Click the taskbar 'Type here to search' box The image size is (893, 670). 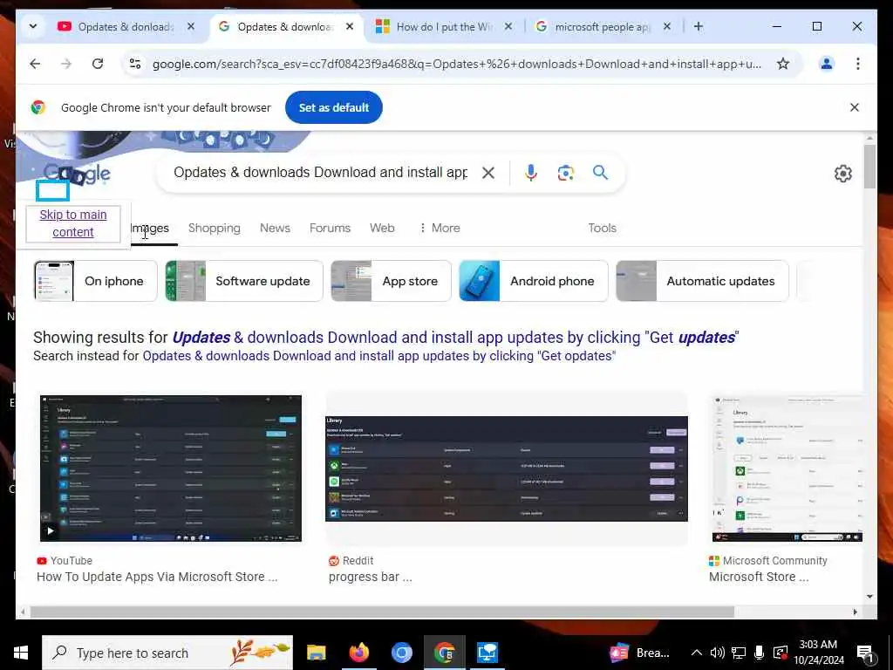click(x=167, y=653)
